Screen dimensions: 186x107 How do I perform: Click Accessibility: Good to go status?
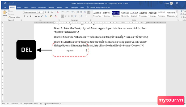point(53,104)
